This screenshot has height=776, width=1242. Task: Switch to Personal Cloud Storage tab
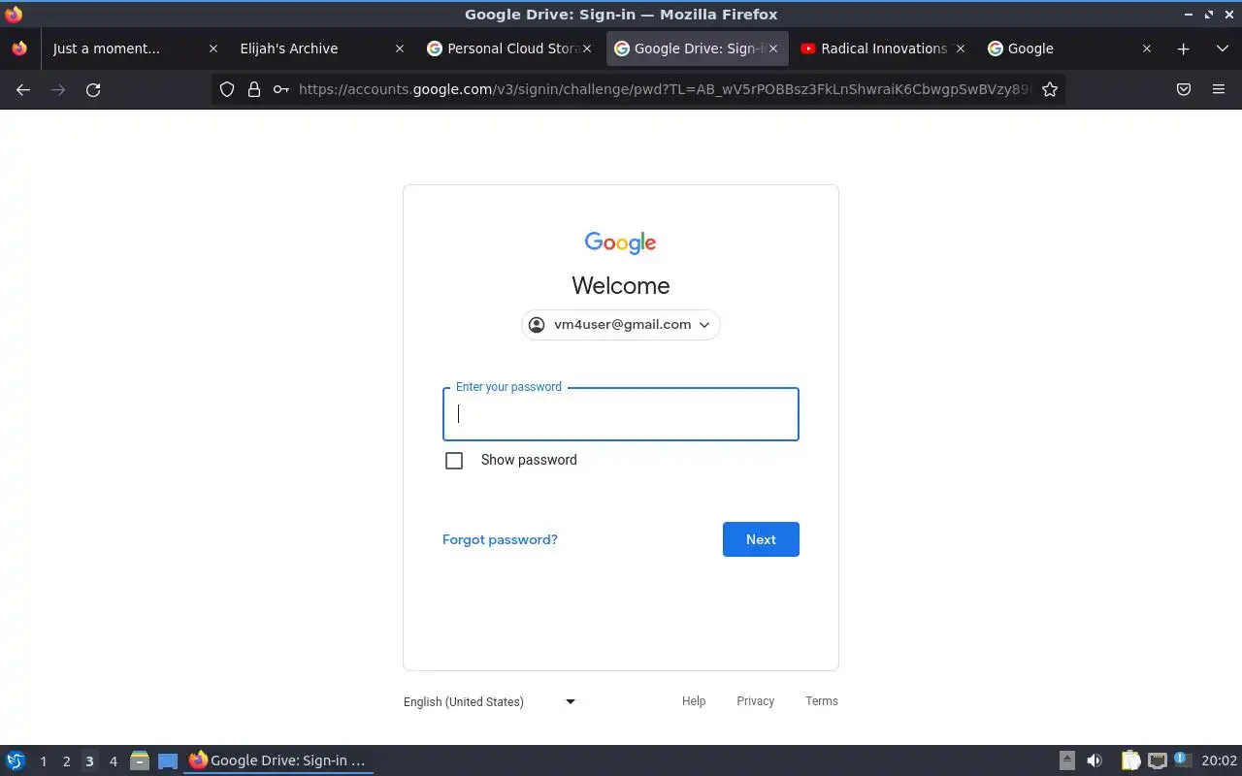[508, 48]
